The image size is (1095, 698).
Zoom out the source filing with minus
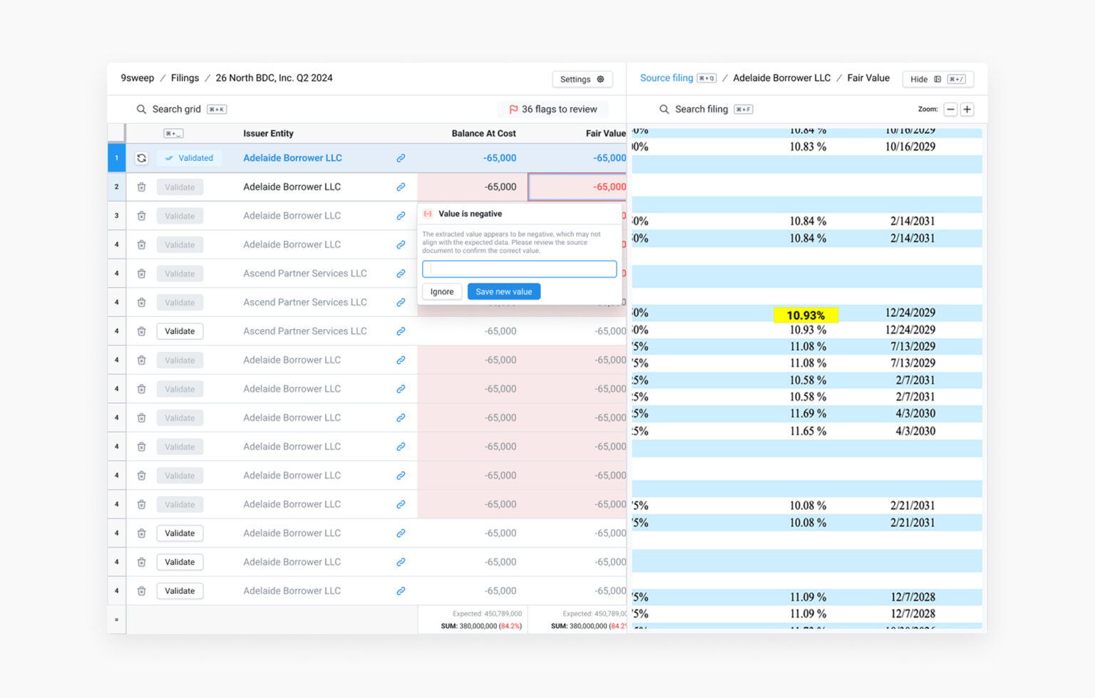pos(950,109)
